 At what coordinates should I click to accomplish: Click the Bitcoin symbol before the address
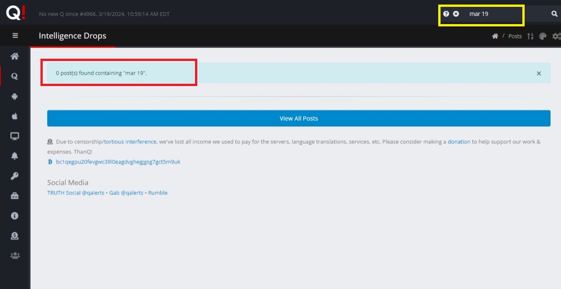click(50, 162)
